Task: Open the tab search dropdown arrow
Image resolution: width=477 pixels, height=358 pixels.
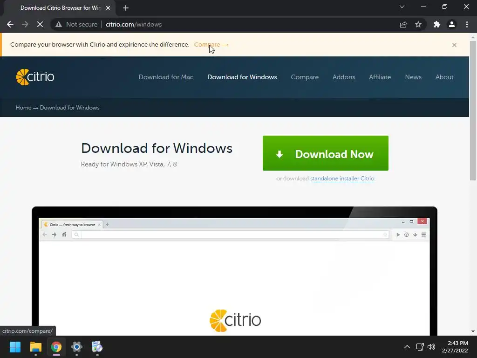Action: pyautogui.click(x=402, y=7)
